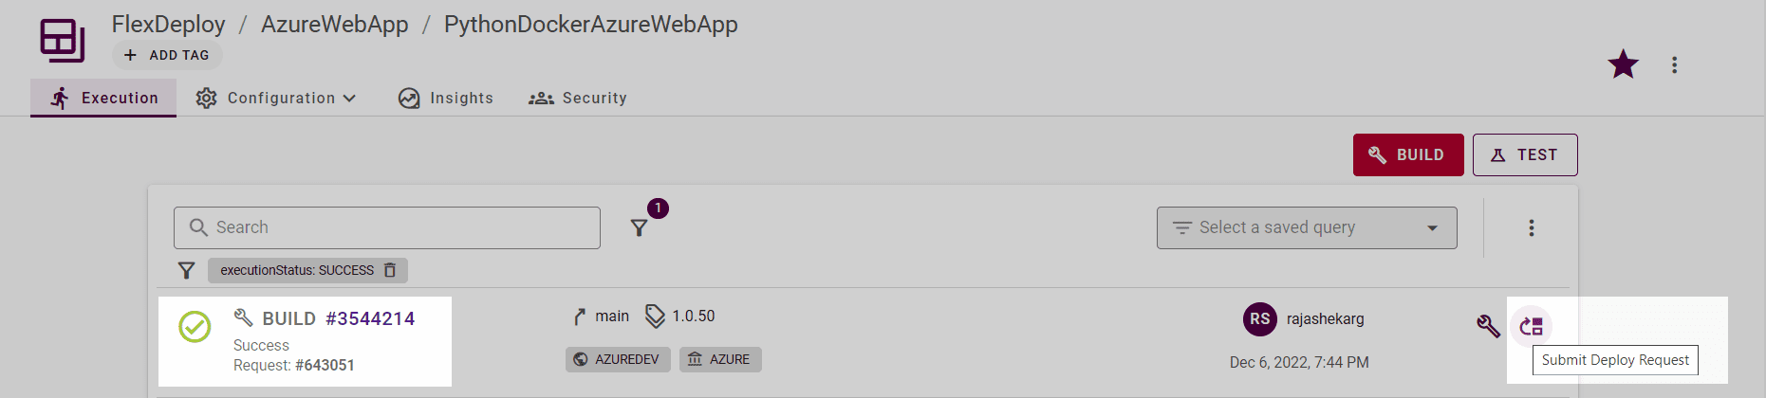Viewport: 1766px width, 398px height.
Task: Click the red BUILD button
Action: [x=1408, y=154]
